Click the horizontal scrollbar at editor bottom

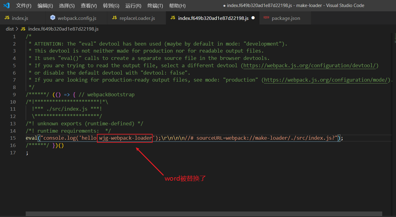[x=204, y=214]
